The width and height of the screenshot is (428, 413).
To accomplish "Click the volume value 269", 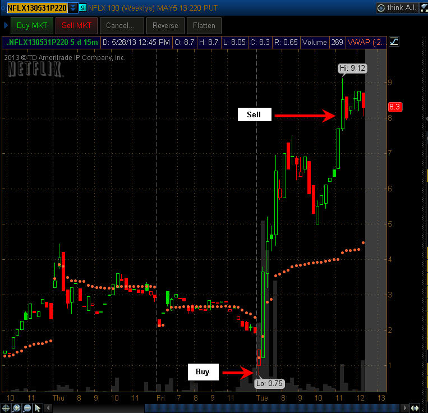I will (337, 42).
